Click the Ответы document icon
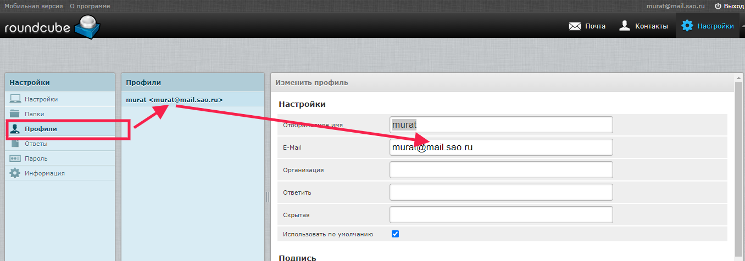Screen dimensions: 745x261 [15, 144]
